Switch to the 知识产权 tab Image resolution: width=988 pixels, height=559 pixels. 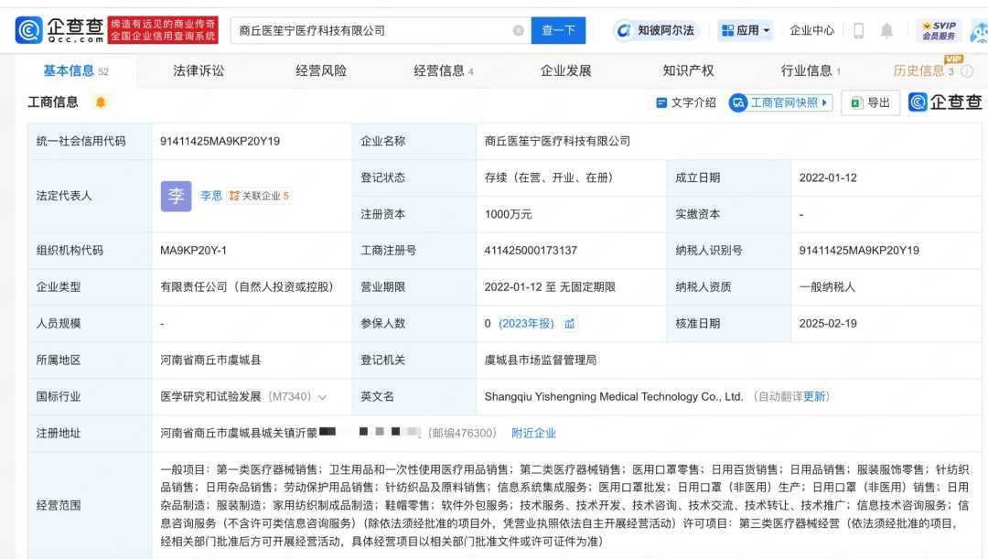click(688, 70)
